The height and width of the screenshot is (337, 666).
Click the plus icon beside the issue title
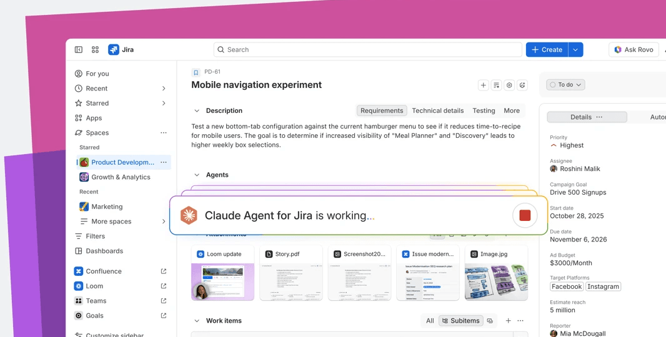pyautogui.click(x=483, y=85)
